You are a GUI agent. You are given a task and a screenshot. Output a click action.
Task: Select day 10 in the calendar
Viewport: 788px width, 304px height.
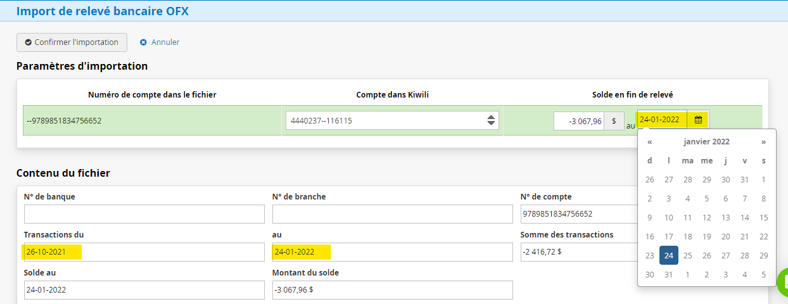[x=668, y=218]
